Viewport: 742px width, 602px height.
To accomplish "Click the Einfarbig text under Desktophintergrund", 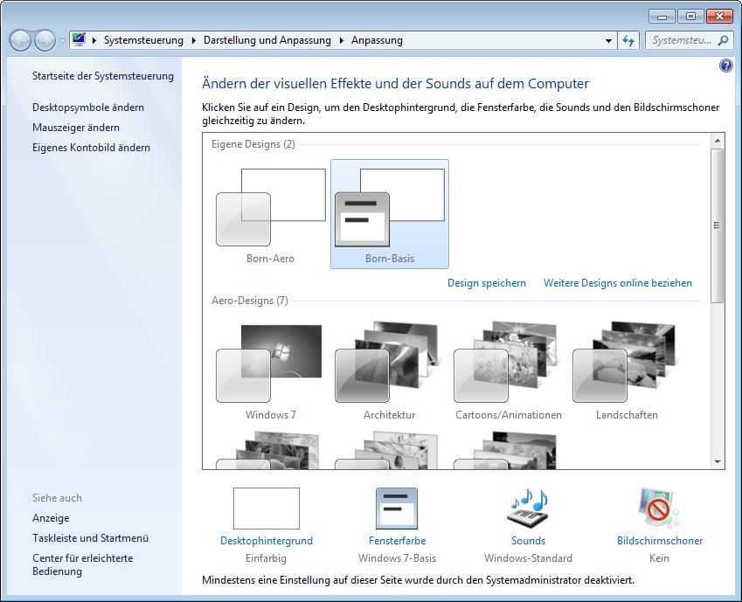I will 266,558.
